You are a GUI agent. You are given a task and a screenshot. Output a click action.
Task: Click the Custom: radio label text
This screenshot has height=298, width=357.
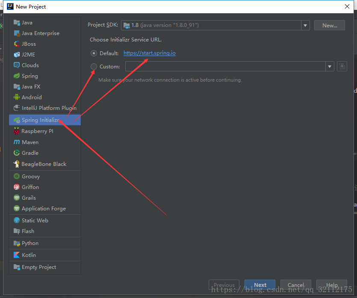pyautogui.click(x=109, y=66)
